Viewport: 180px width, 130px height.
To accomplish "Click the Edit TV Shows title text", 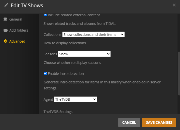I will click(27, 6).
